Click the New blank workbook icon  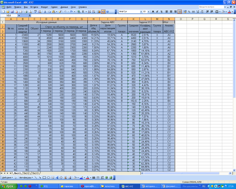click(x=3, y=12)
